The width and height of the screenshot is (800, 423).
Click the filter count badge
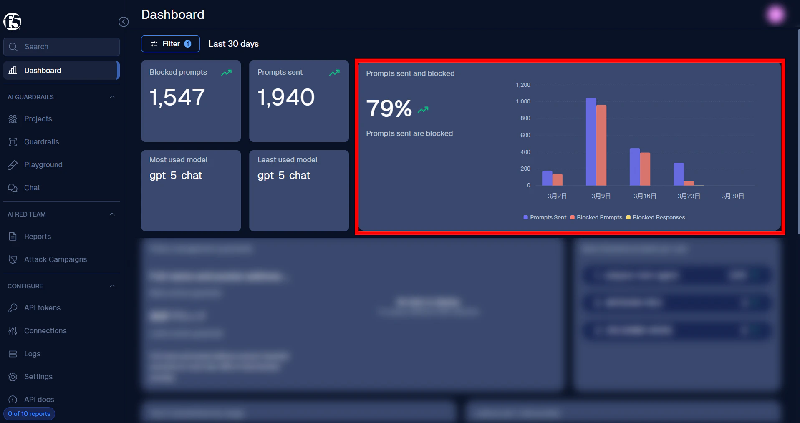(188, 44)
